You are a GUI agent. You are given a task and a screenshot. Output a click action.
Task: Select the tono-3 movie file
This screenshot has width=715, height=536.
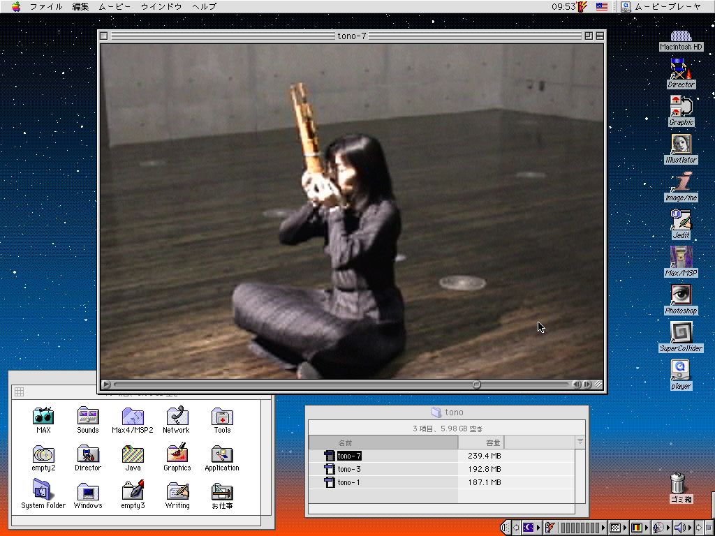pos(348,469)
